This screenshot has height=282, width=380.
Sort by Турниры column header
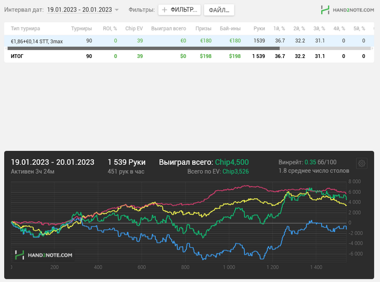pyautogui.click(x=81, y=29)
